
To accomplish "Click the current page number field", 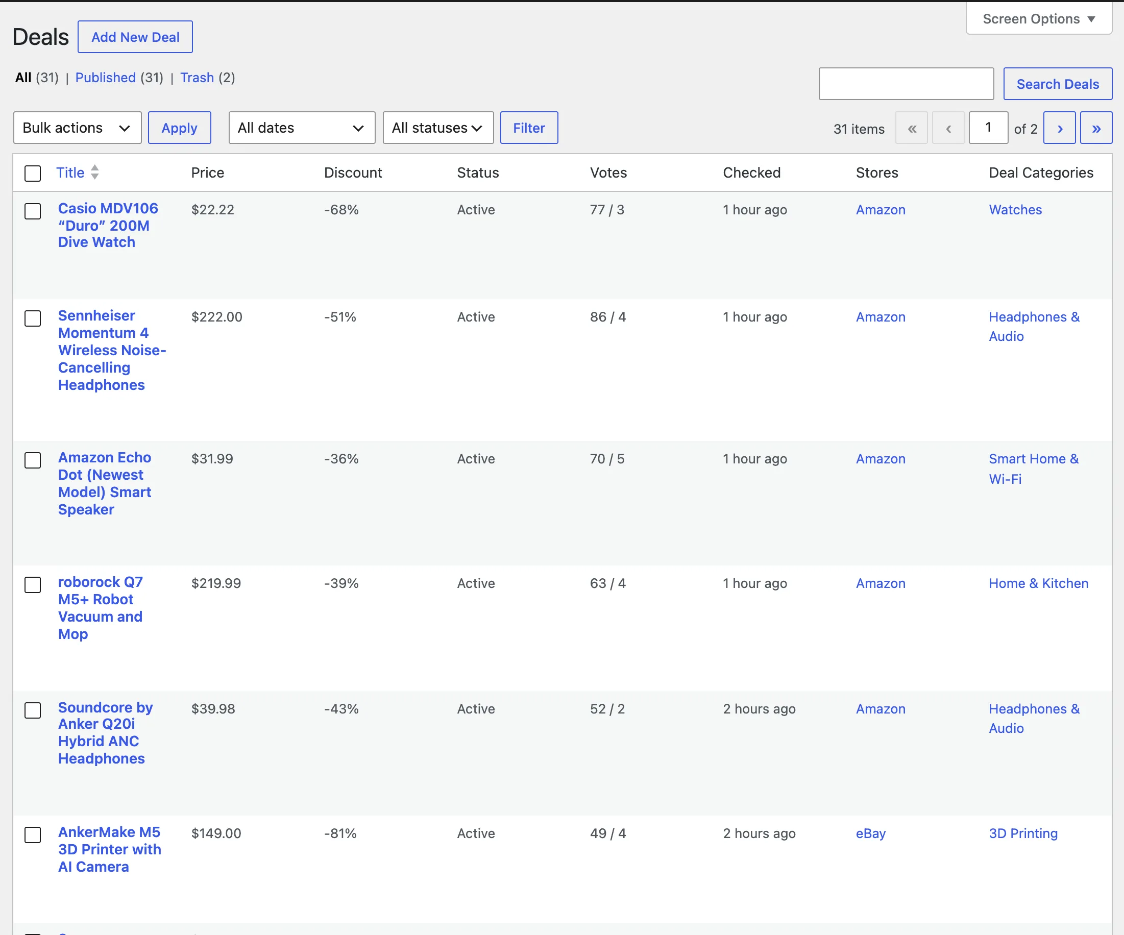I will [x=988, y=128].
